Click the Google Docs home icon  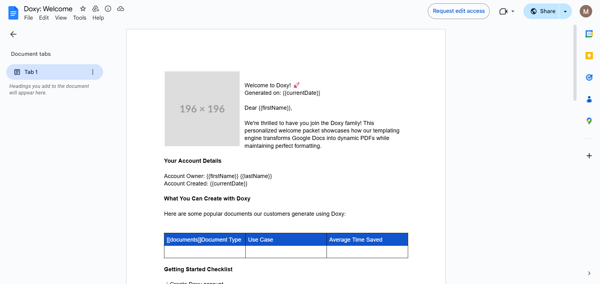point(13,13)
